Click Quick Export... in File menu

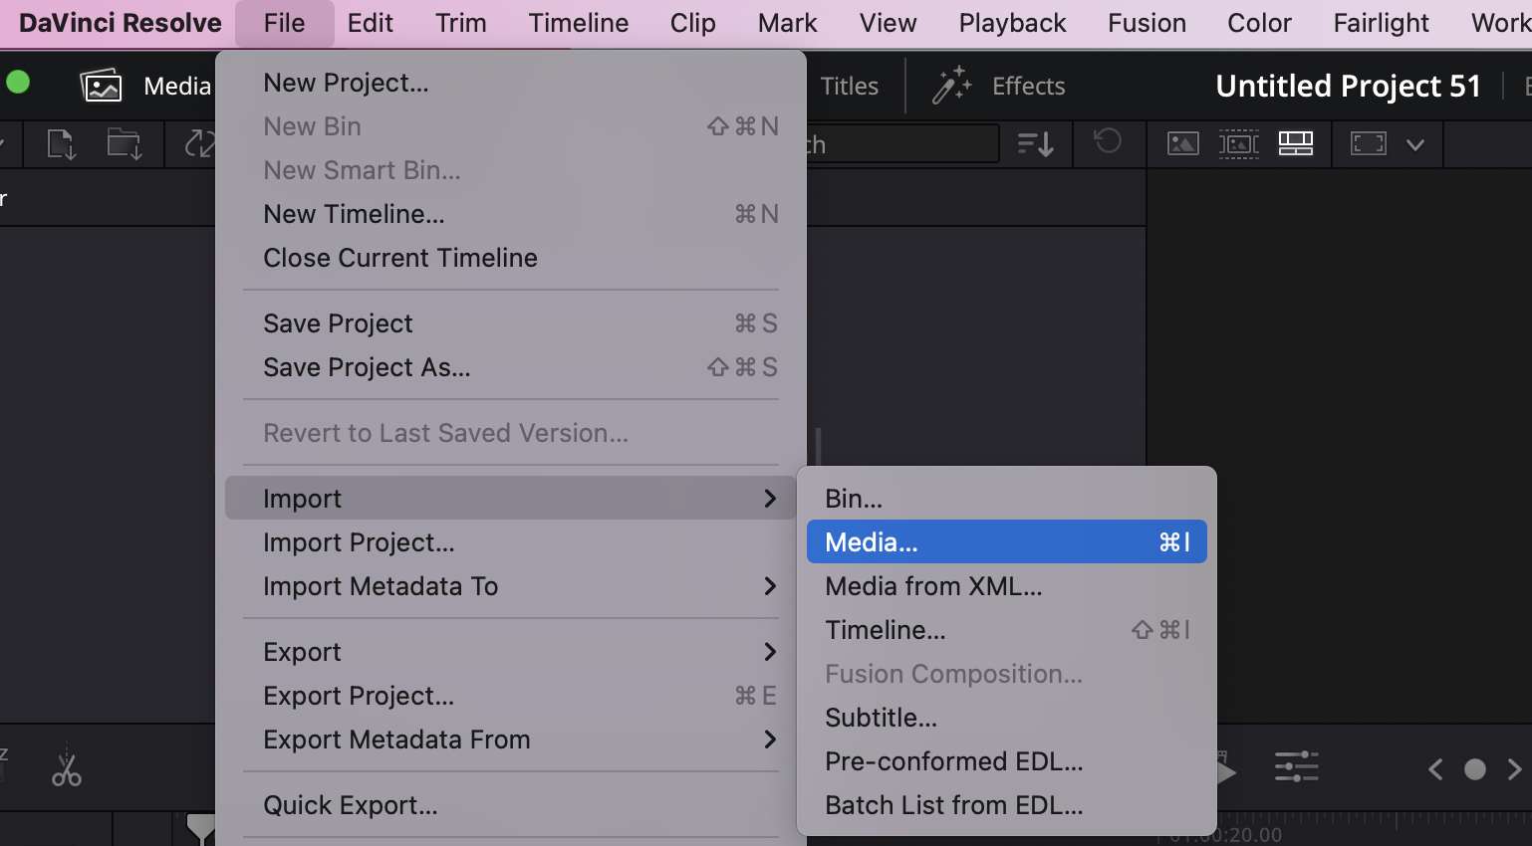(x=351, y=805)
